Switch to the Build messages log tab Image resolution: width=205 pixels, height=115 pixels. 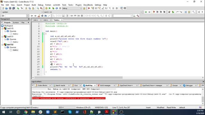[x=105, y=86]
